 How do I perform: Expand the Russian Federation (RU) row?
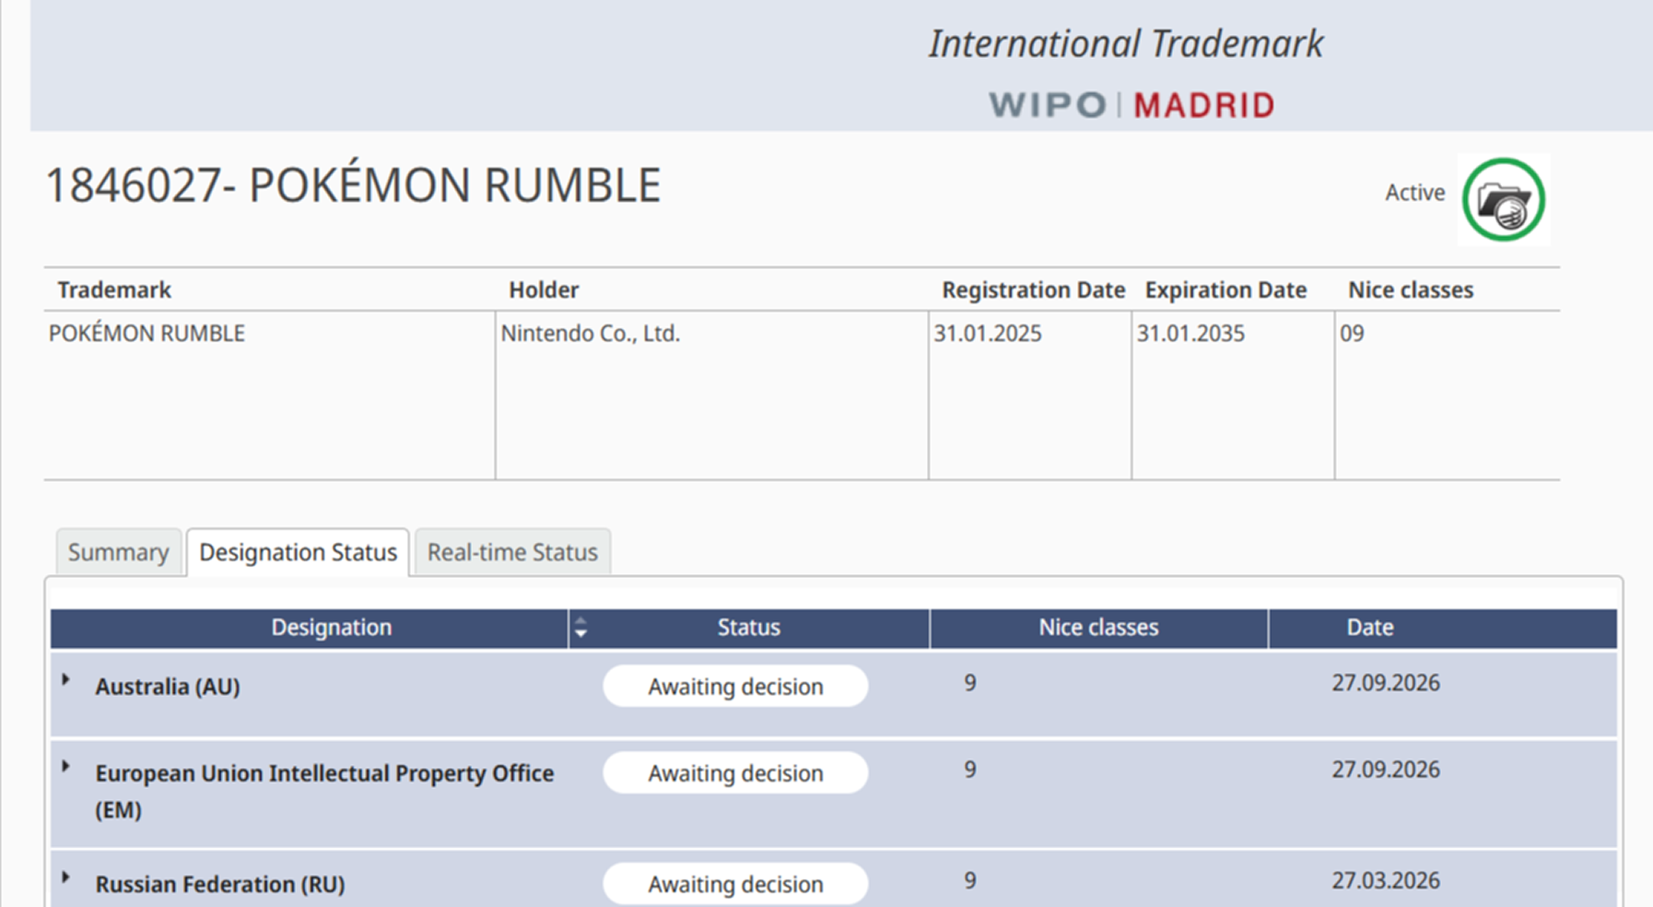(x=65, y=878)
